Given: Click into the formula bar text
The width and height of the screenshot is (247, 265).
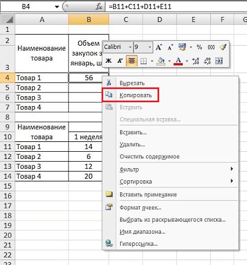Looking at the screenshot, I should click(176, 7).
